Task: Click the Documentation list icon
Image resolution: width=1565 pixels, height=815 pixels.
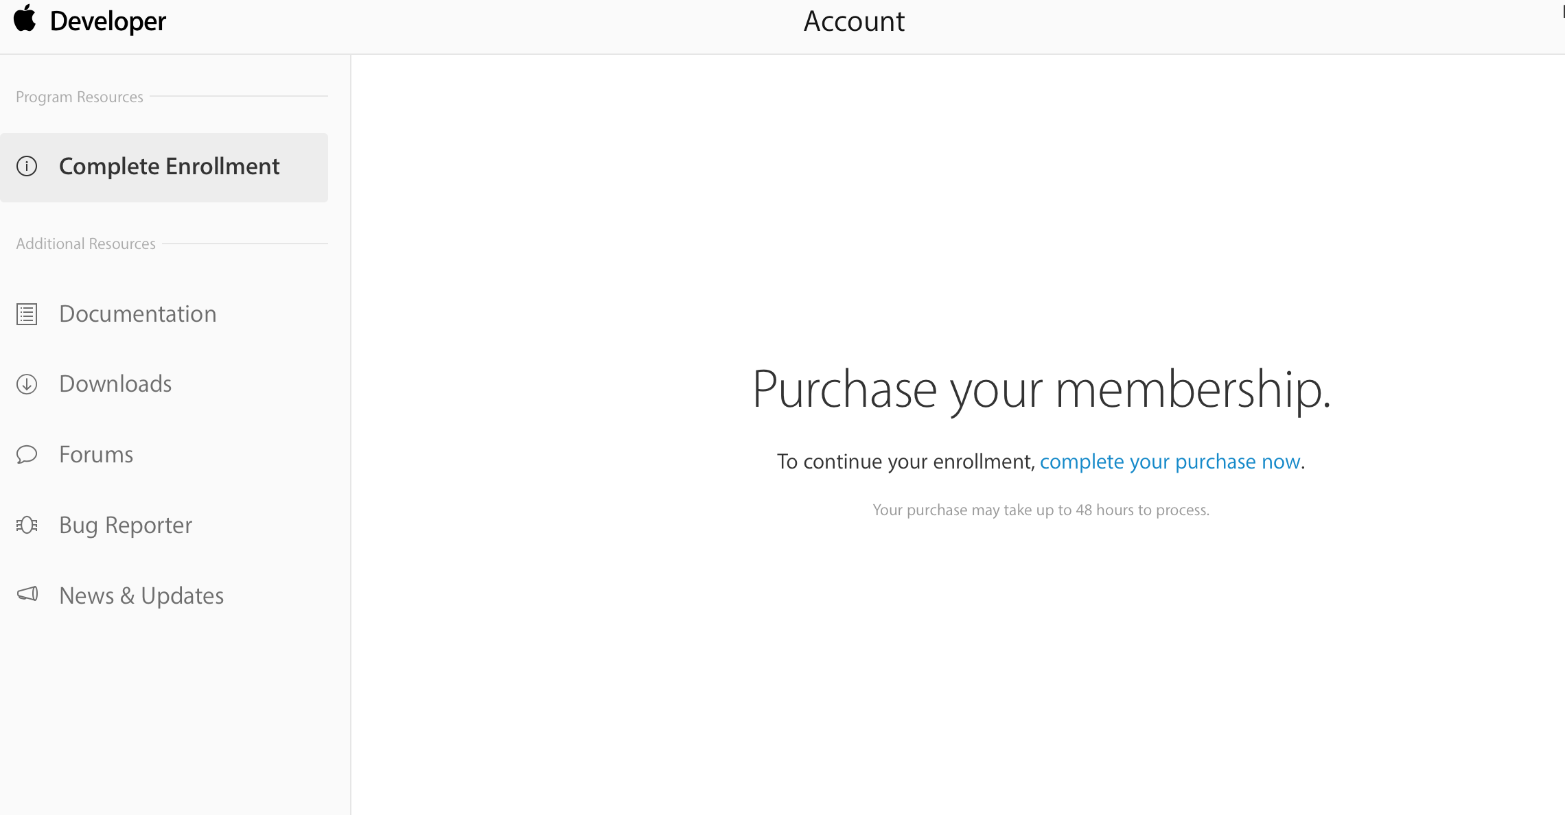Action: tap(27, 314)
